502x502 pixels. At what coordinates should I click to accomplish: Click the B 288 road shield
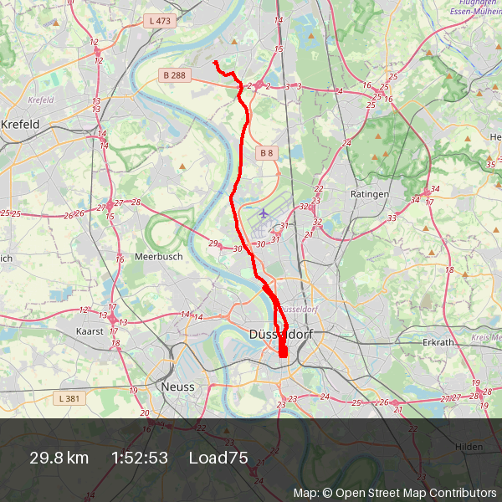[175, 75]
